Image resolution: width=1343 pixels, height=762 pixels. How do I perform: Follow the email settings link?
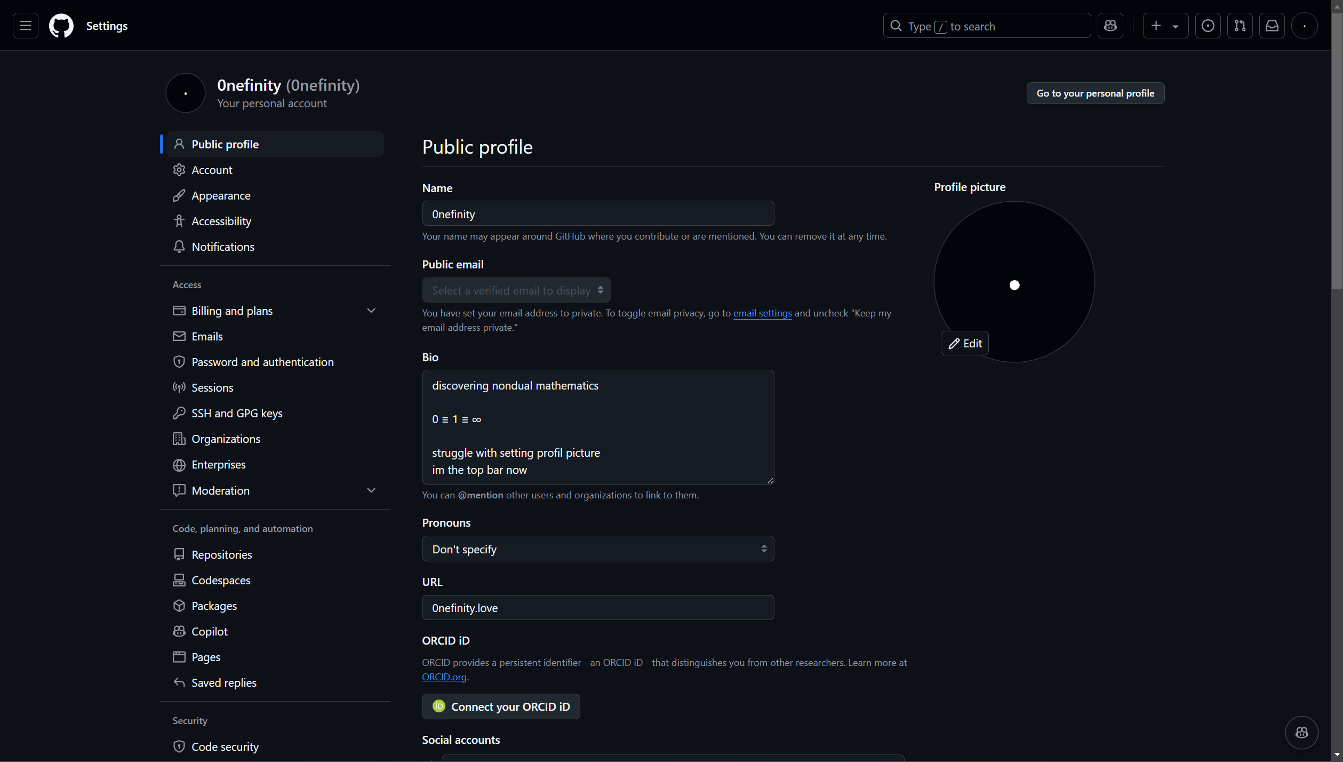click(x=762, y=313)
